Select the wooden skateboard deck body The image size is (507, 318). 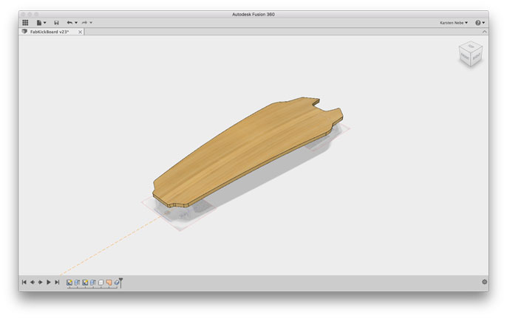pos(248,152)
